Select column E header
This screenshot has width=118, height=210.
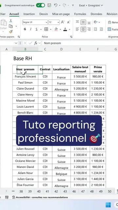point(80,49)
